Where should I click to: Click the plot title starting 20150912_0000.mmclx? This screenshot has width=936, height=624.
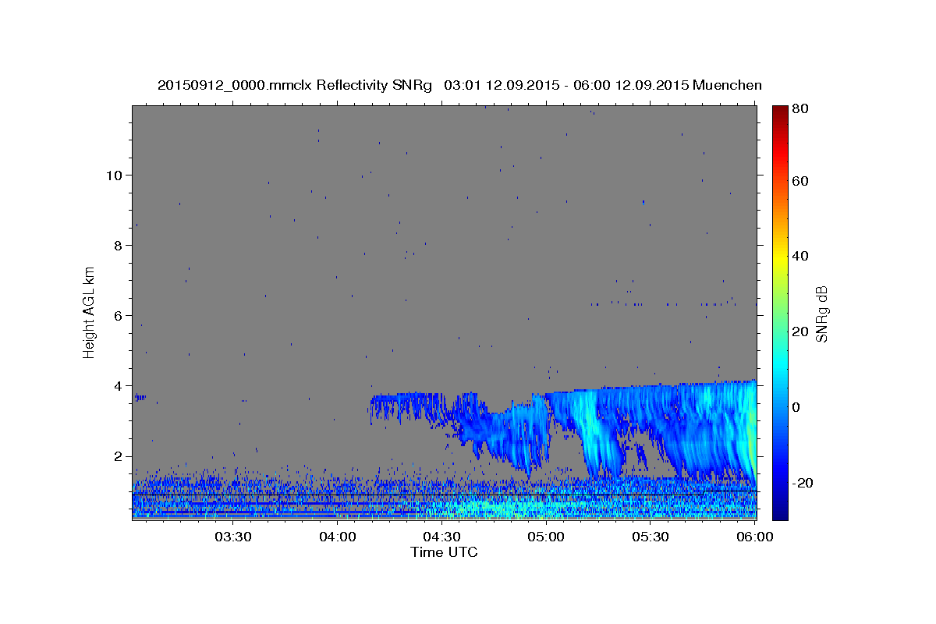[459, 85]
